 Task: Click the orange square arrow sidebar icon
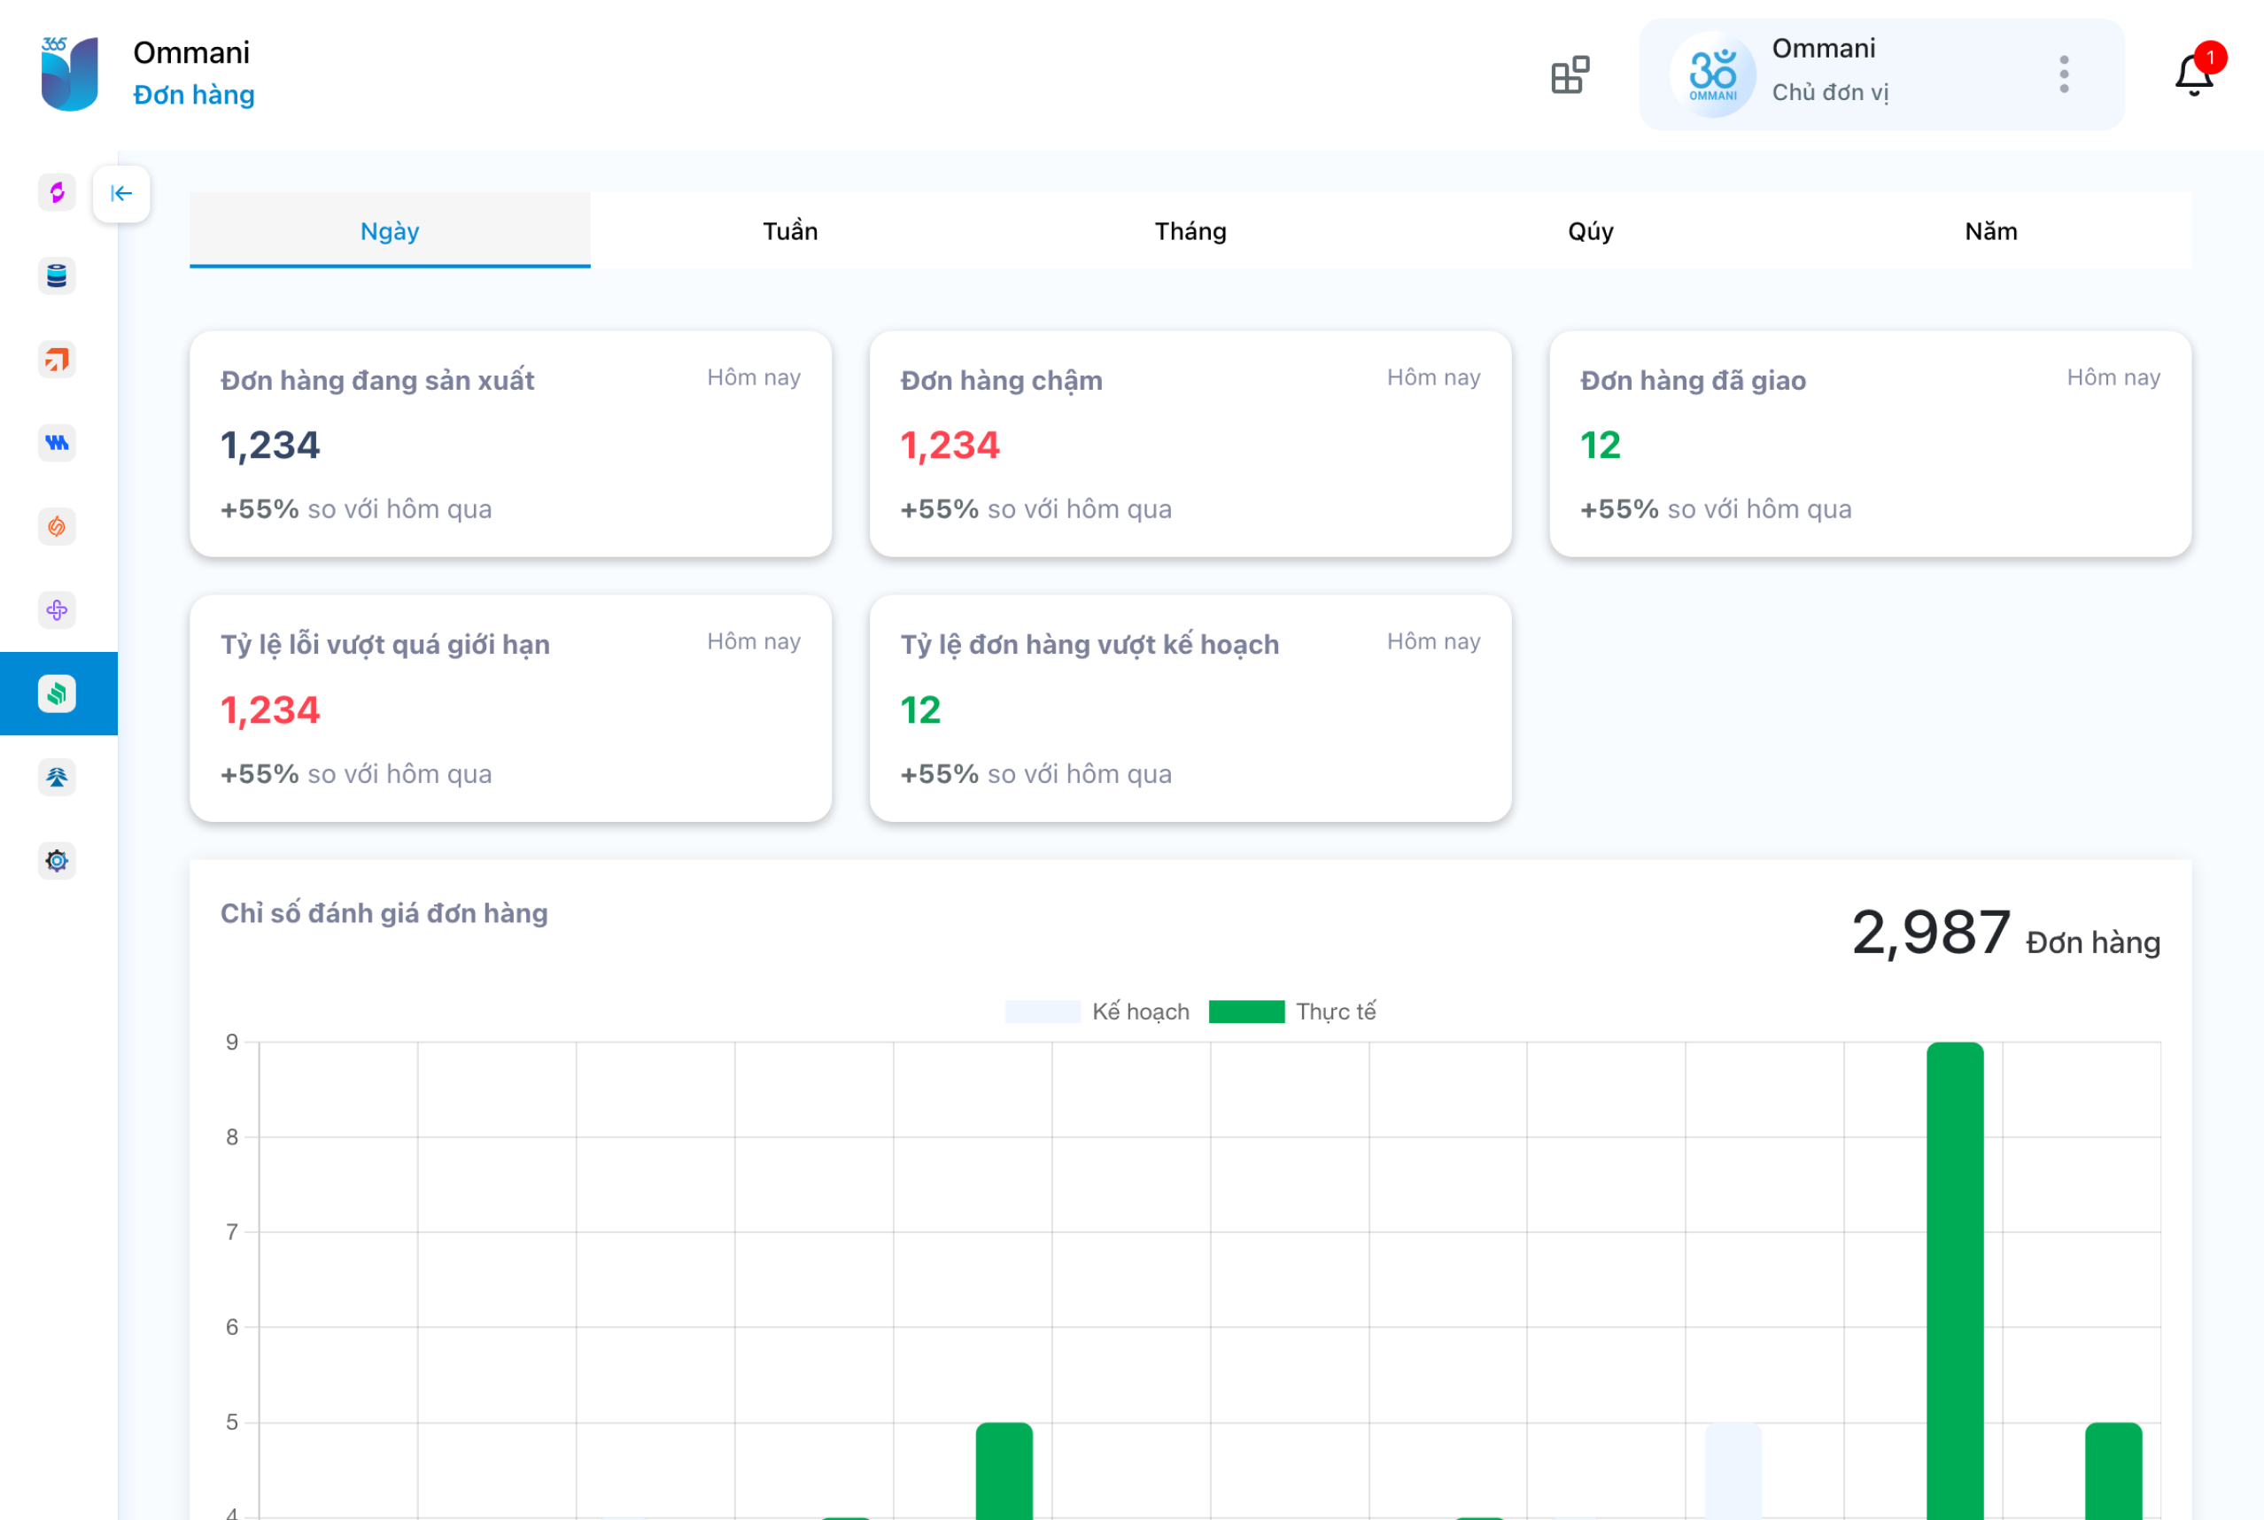click(58, 360)
